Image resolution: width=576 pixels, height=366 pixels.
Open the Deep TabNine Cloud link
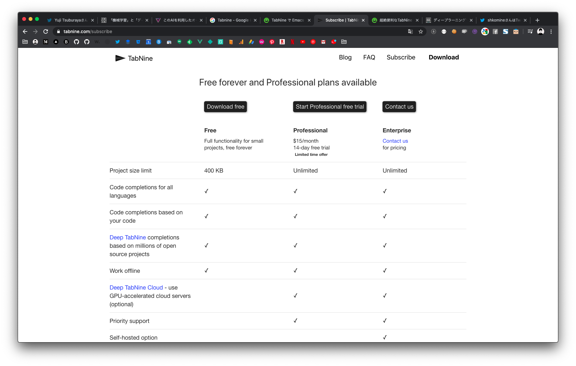pos(136,288)
